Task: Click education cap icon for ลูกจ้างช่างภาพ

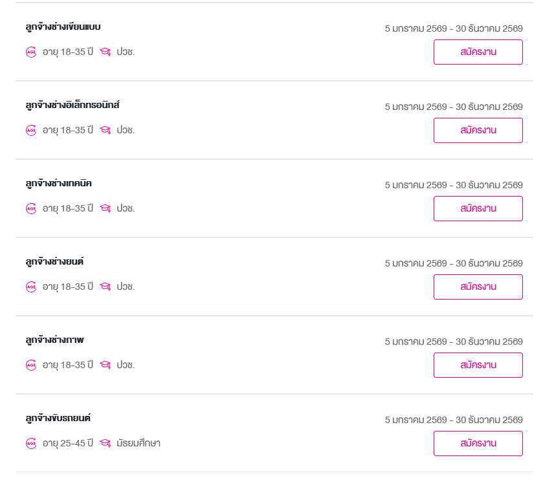Action: pos(105,365)
